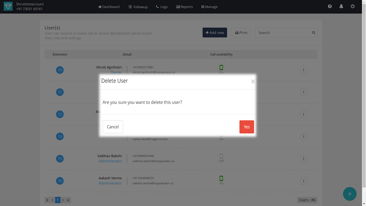Click the floating teal plus button
Image resolution: width=366 pixels, height=206 pixels.
click(x=349, y=194)
